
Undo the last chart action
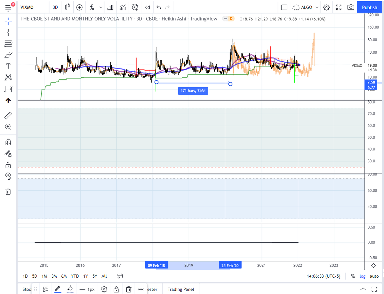159,7
